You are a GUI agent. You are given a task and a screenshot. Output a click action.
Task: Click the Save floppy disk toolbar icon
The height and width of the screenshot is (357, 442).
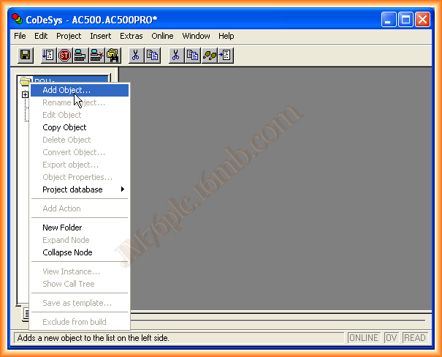(x=25, y=55)
